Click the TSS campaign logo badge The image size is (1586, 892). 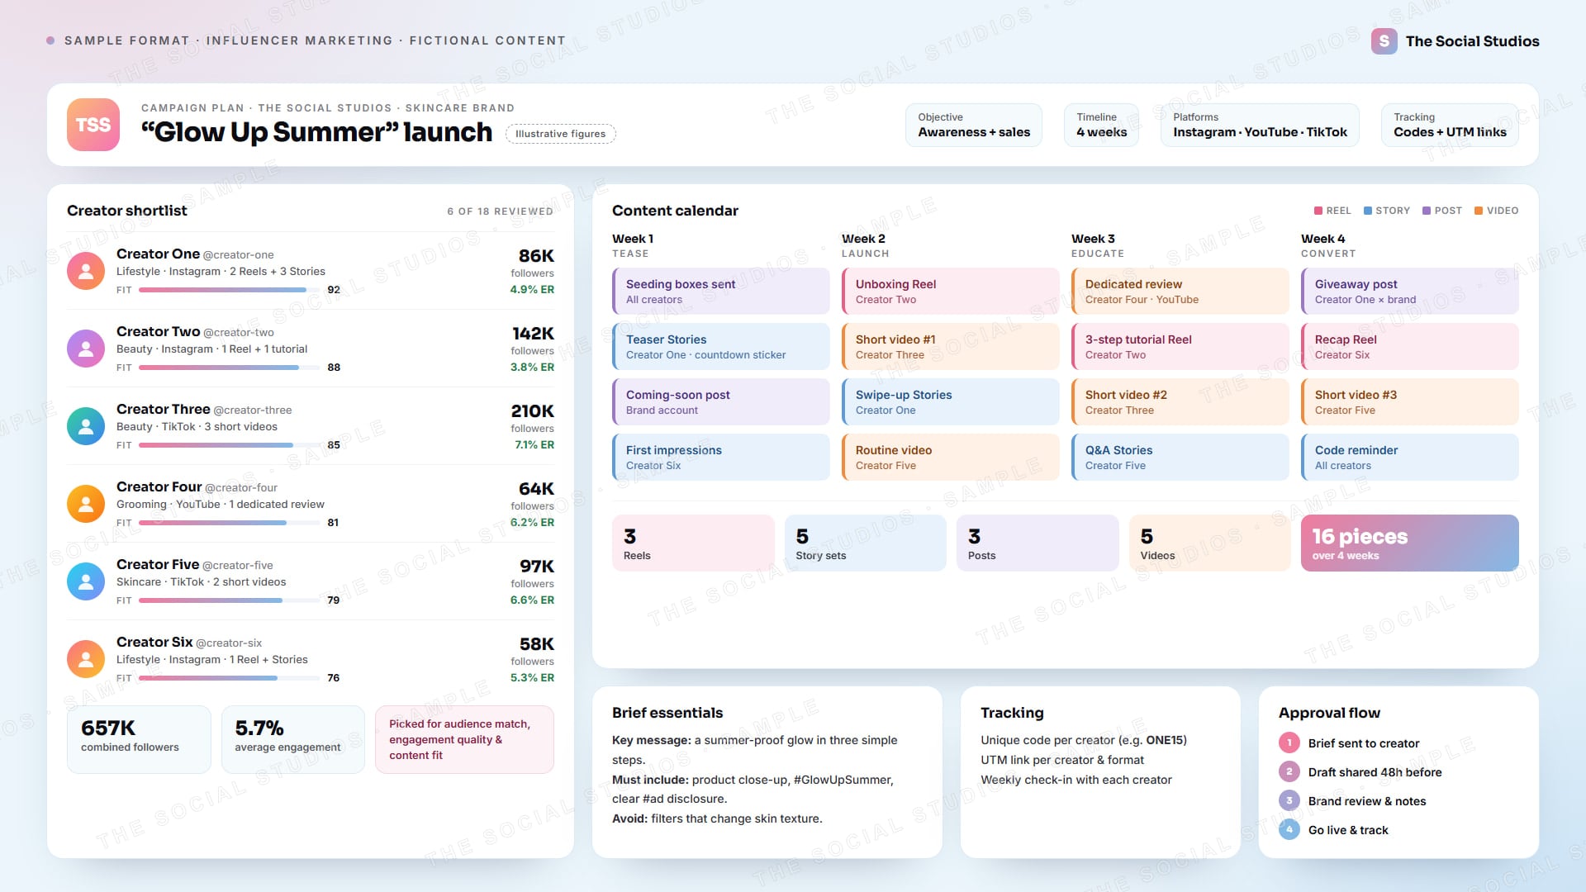[93, 125]
